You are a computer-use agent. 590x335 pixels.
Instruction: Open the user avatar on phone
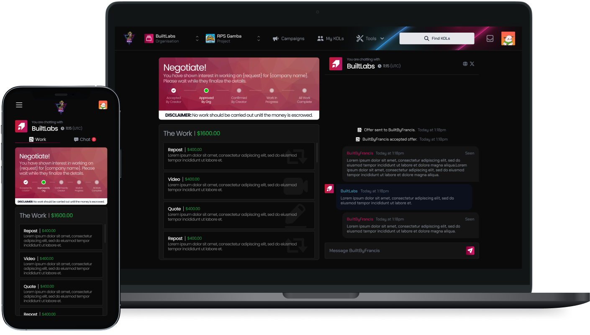(103, 105)
